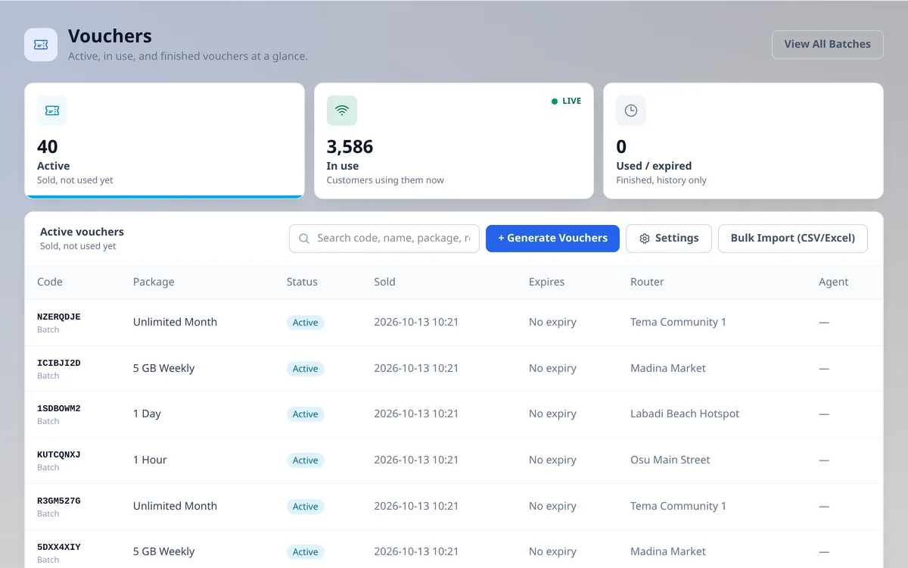Open View All Batches
The height and width of the screenshot is (568, 908).
827,44
